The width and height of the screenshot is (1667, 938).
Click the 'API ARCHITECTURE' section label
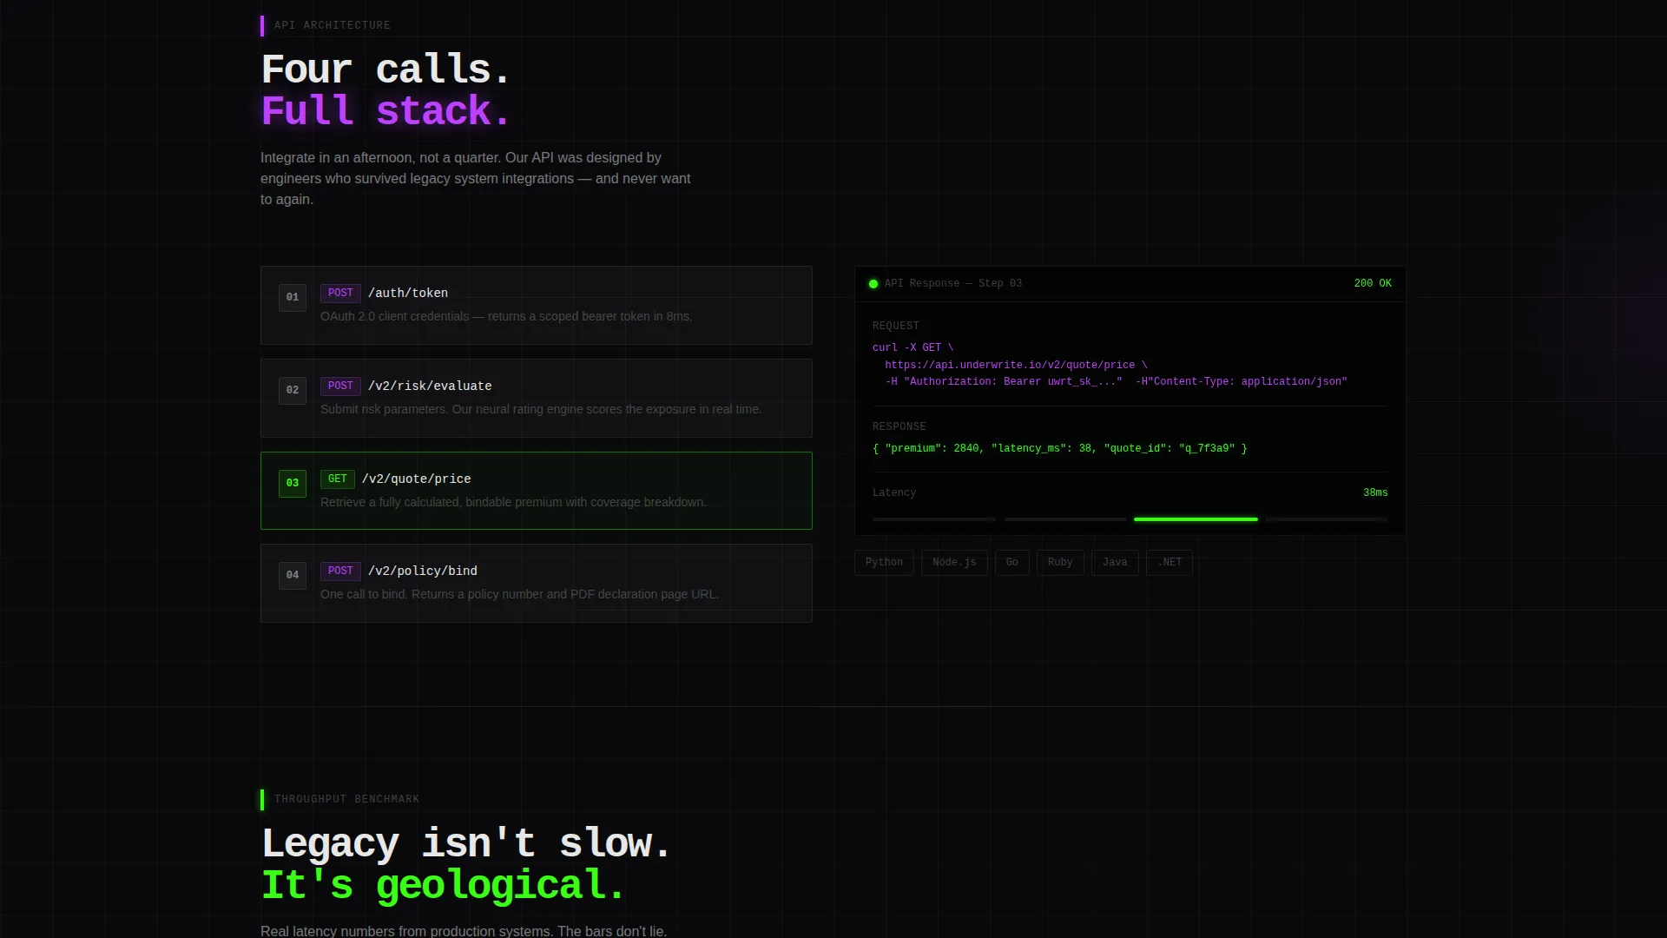(x=333, y=26)
